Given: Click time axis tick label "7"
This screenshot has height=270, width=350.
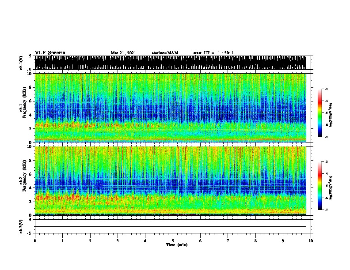Looking at the screenshot, I should pyautogui.click(x=228, y=241).
